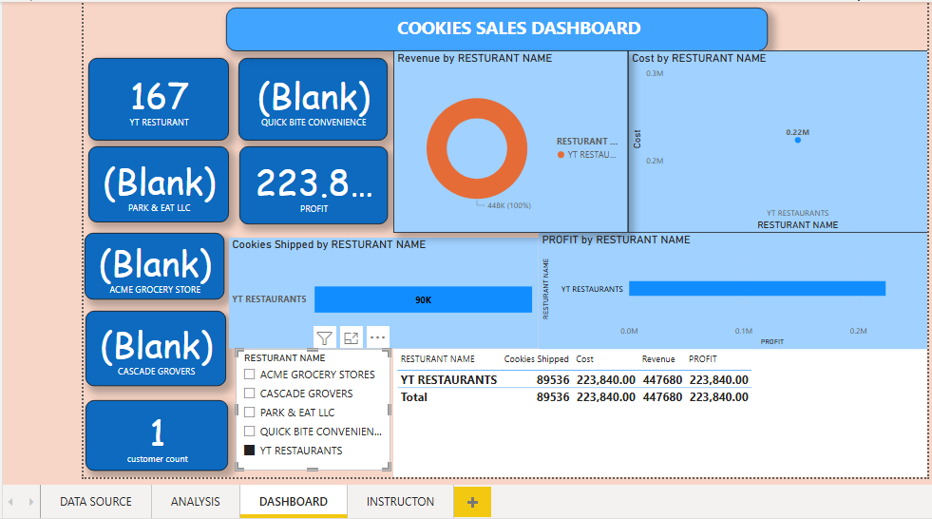Image resolution: width=932 pixels, height=519 pixels.
Task: Check ACME GROCERY STORES checkbox
Action: coord(250,375)
